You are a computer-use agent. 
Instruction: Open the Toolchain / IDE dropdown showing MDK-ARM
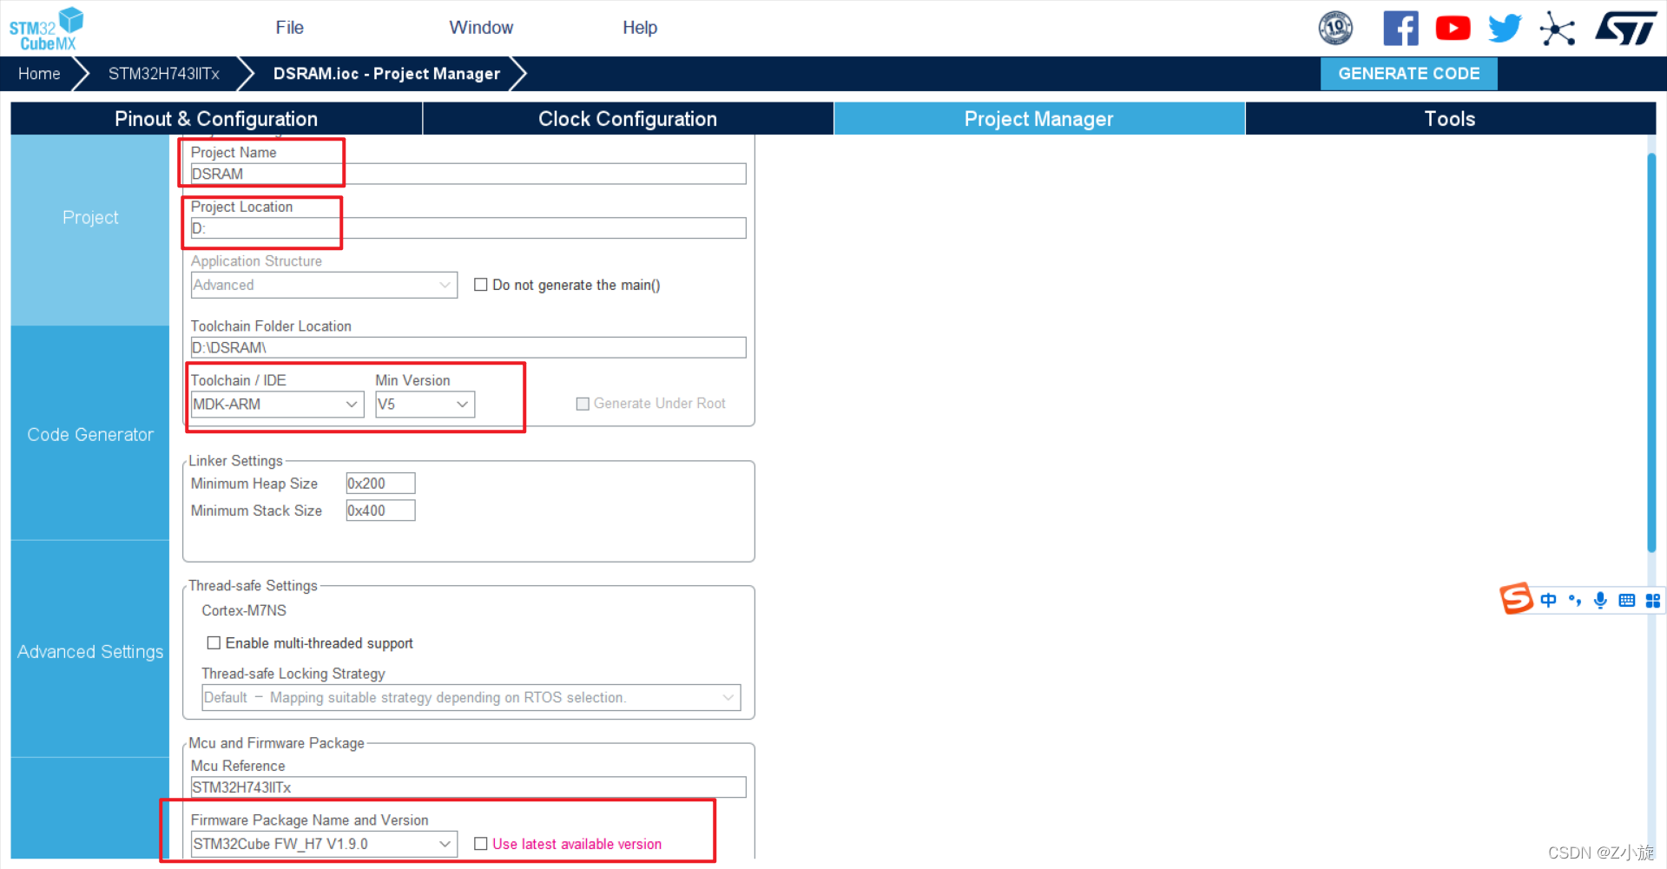point(277,405)
